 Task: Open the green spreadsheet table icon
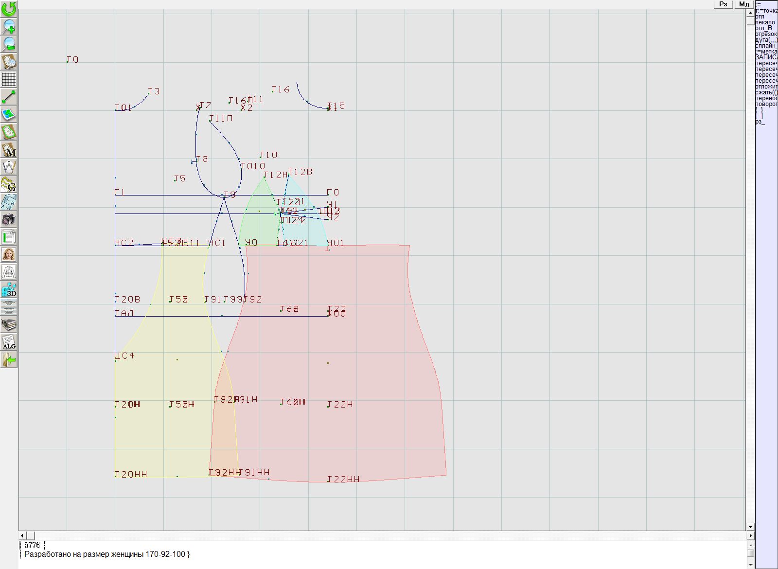[9, 237]
